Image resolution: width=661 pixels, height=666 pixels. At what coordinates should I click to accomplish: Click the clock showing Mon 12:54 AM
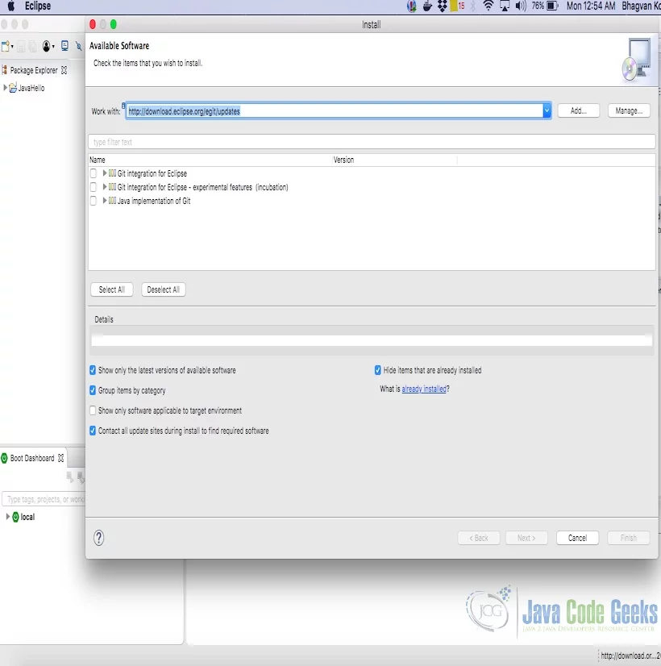tap(591, 6)
